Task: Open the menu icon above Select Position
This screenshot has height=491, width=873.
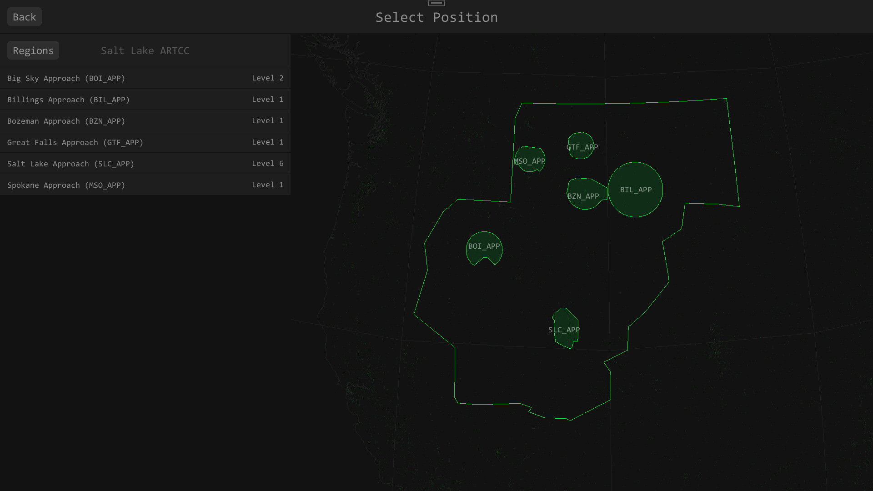Action: [x=436, y=3]
